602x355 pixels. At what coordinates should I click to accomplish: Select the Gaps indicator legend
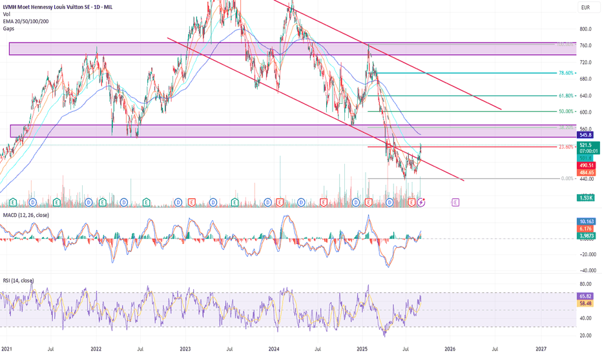tap(8, 29)
